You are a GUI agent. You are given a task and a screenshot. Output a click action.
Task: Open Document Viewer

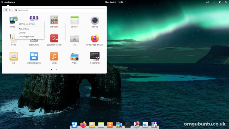54,38
